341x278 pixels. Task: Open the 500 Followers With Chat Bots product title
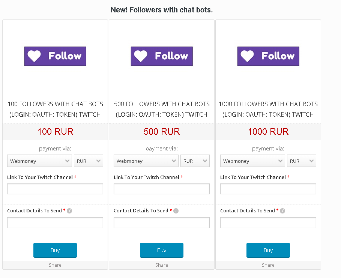click(162, 109)
